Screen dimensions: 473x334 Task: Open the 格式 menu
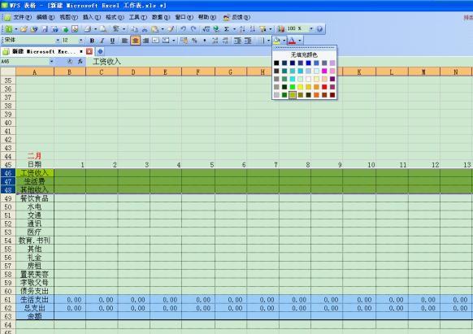(115, 17)
